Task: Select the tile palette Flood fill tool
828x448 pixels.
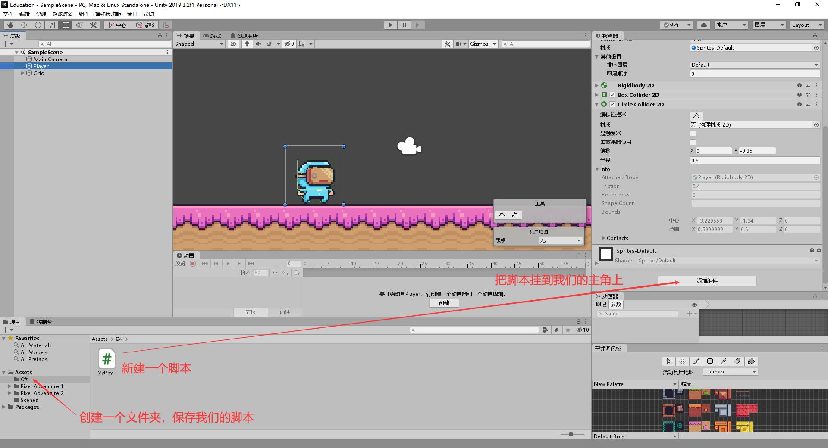Action: click(751, 361)
